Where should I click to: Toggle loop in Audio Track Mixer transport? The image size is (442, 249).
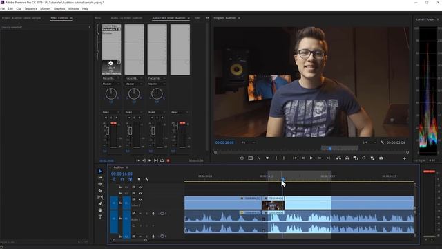pos(162,160)
